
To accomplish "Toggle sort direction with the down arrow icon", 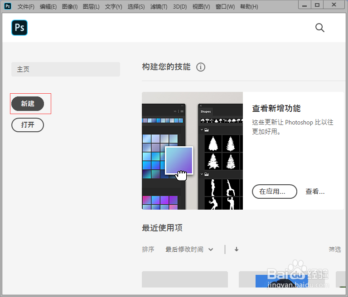I will [237, 249].
